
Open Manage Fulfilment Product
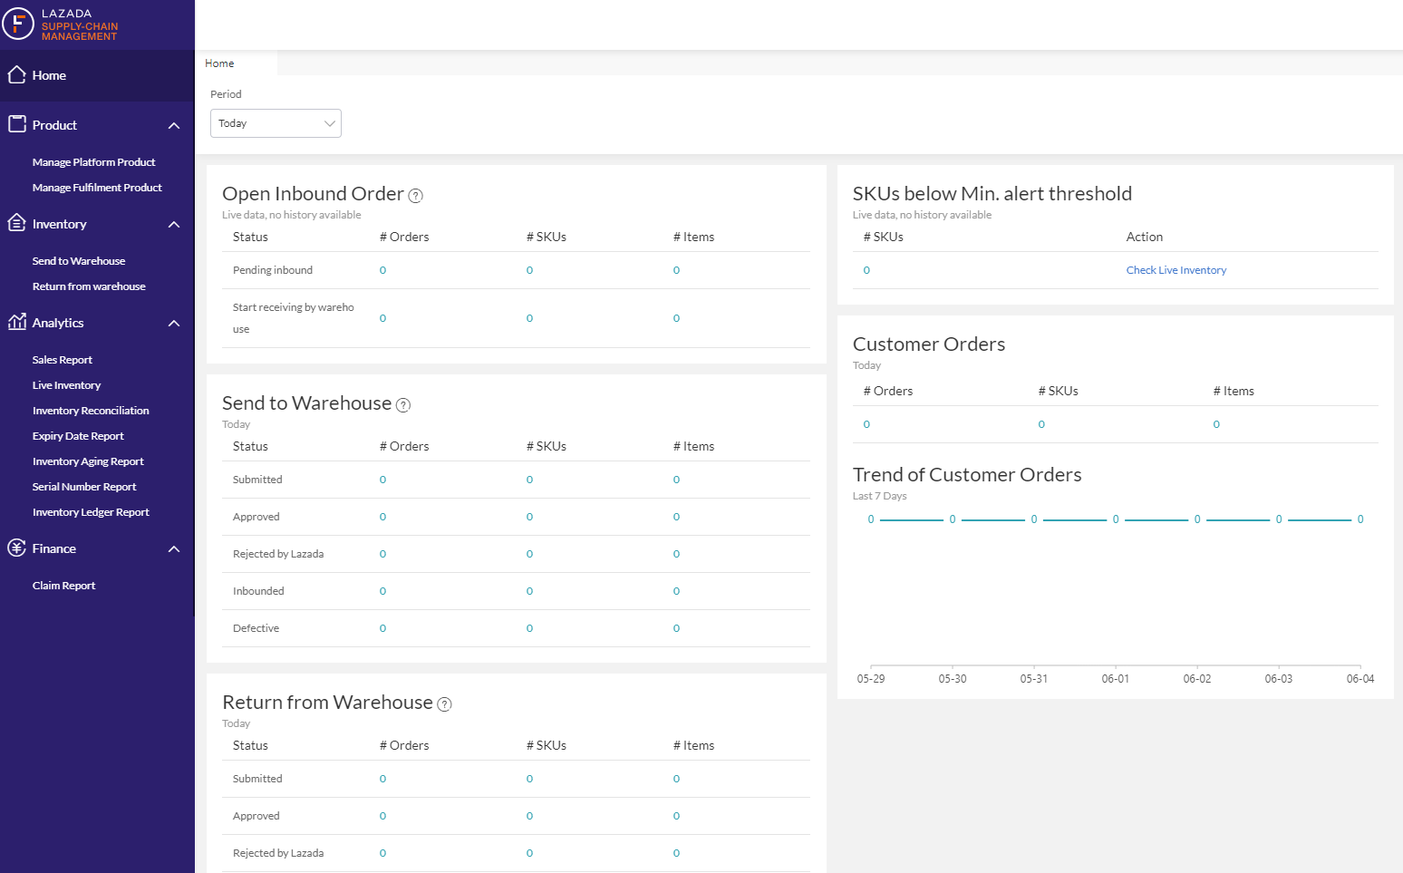(x=97, y=188)
